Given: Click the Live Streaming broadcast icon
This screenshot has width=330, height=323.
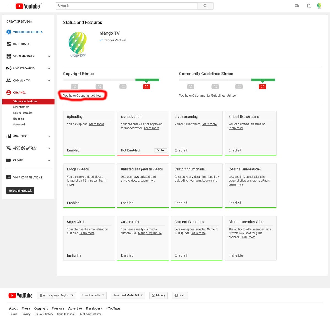Looking at the screenshot, I should tap(9, 68).
